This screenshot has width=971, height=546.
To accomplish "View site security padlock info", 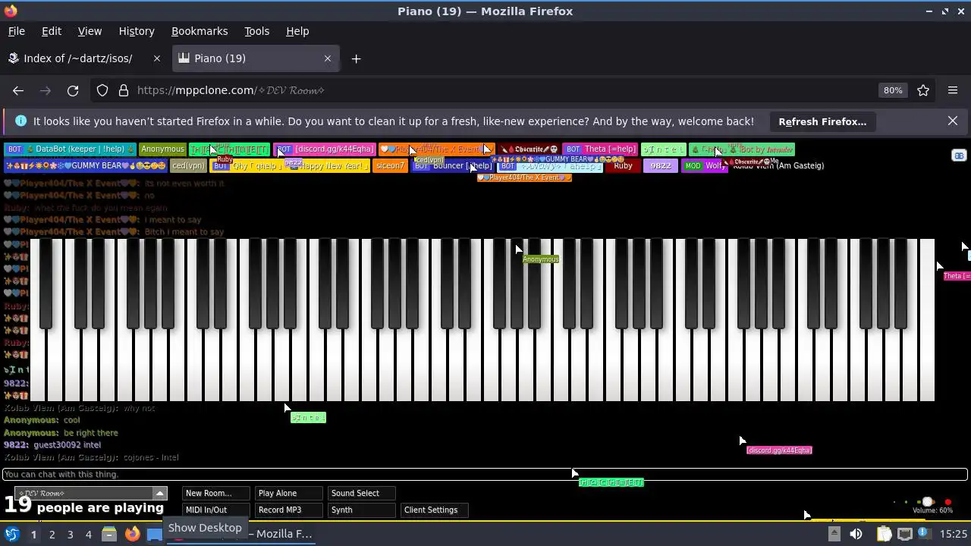I will click(124, 90).
